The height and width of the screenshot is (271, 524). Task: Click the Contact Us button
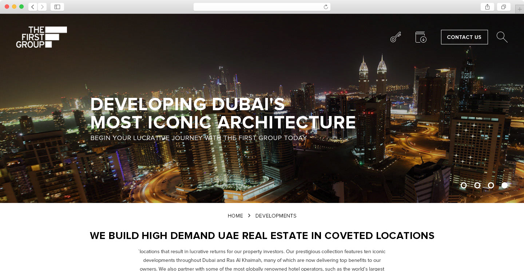tap(464, 37)
